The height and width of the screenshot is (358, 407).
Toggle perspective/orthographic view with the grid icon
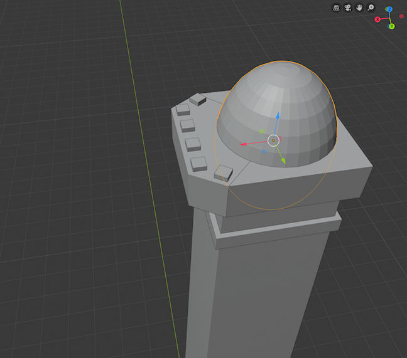(x=336, y=8)
